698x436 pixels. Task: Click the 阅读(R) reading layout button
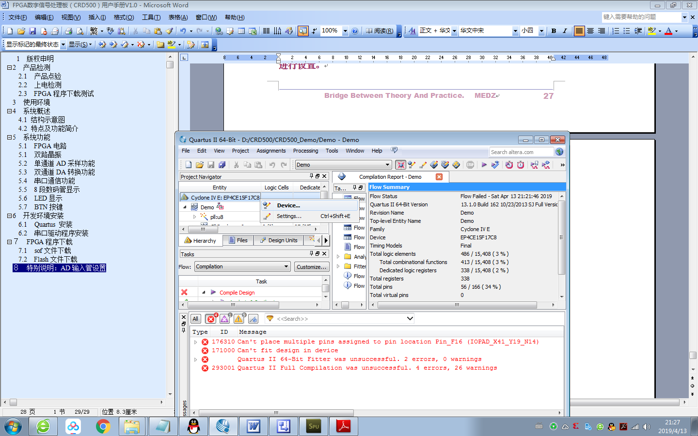coord(380,31)
